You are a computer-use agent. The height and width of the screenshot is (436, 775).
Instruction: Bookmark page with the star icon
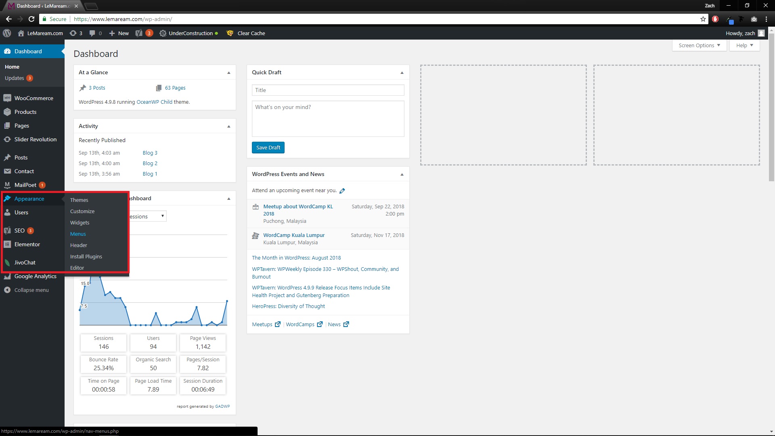coord(703,19)
